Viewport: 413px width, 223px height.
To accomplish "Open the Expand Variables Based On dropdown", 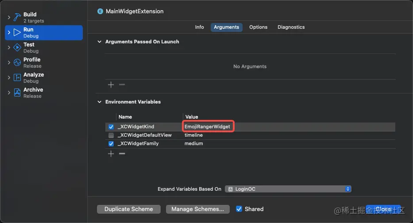I will point(288,189).
